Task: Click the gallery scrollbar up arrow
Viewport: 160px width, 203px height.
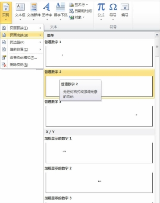Action: (157, 35)
